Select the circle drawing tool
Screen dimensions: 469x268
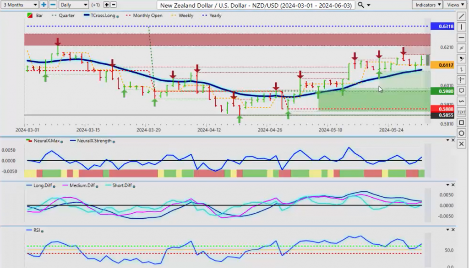pyautogui.click(x=461, y=133)
